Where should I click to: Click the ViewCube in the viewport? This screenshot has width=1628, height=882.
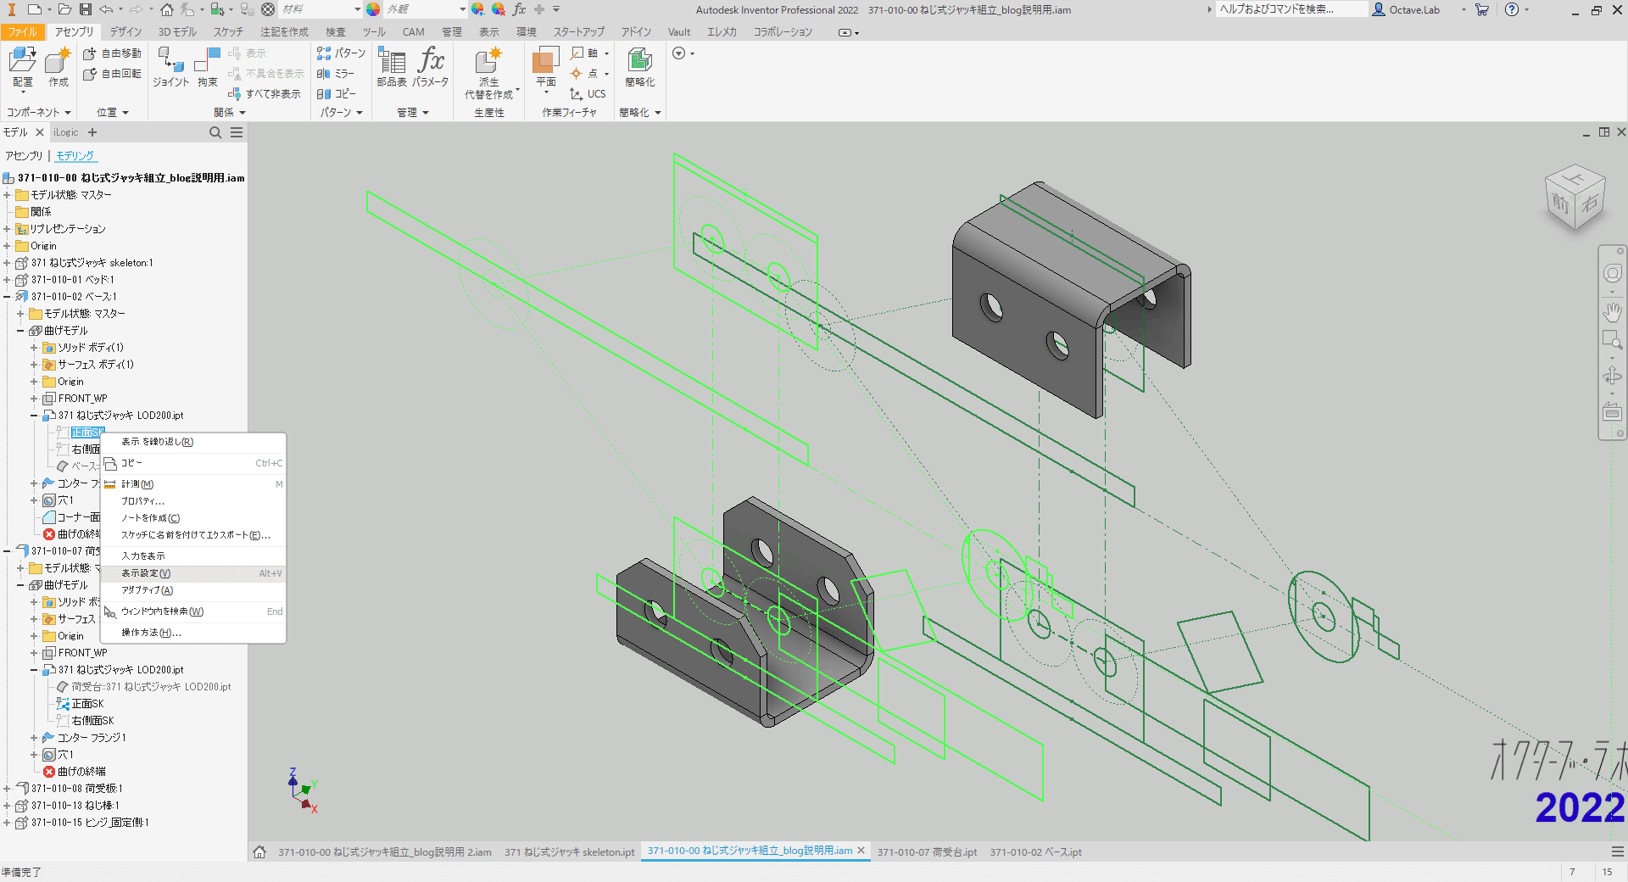tap(1575, 198)
